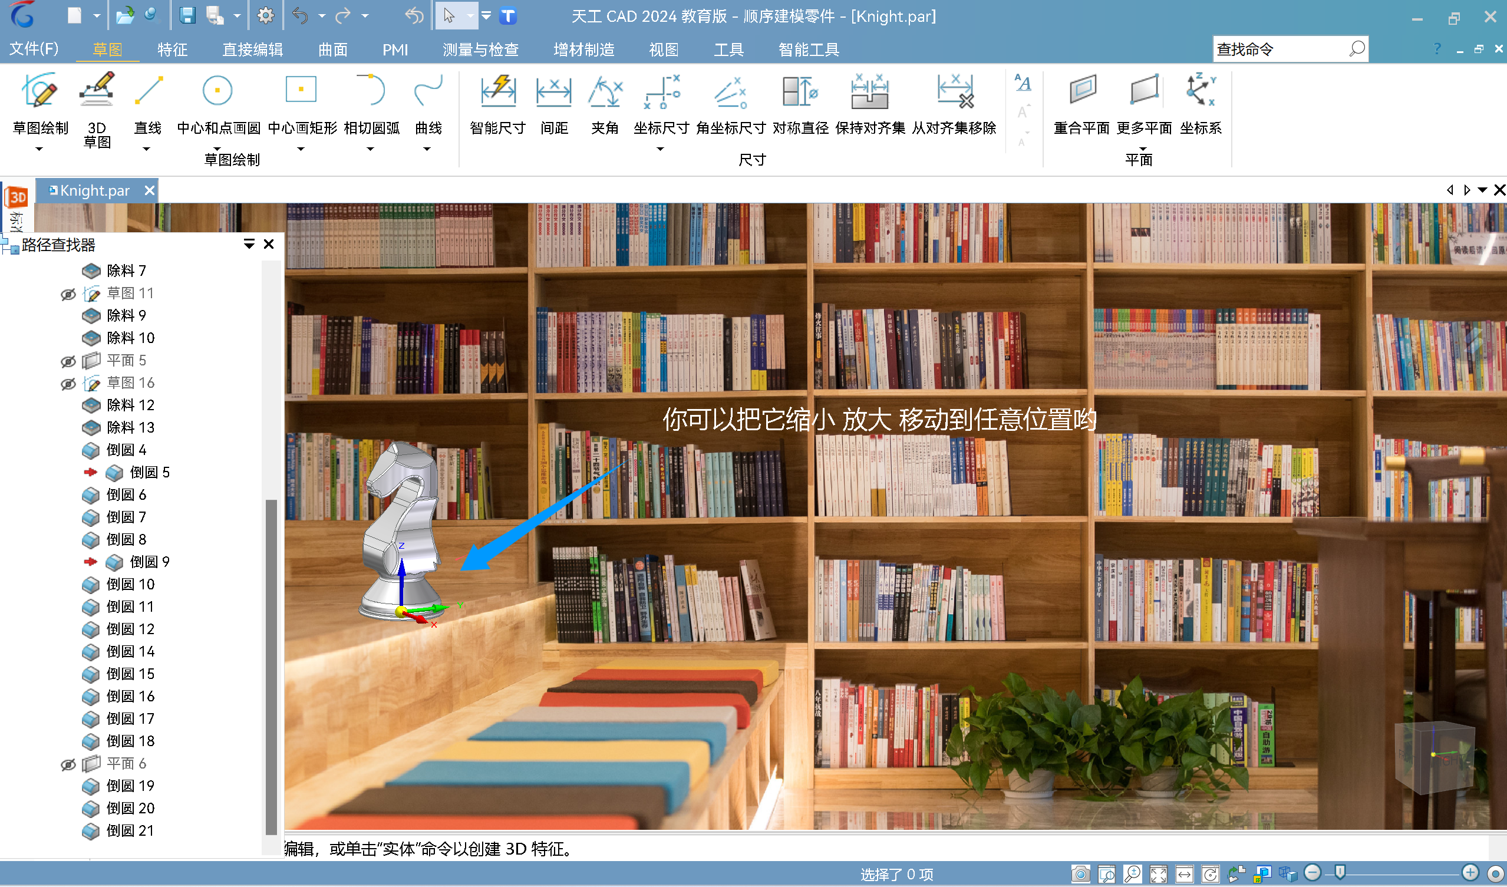
Task: Zoom in with the plus button
Action: coord(1469,873)
